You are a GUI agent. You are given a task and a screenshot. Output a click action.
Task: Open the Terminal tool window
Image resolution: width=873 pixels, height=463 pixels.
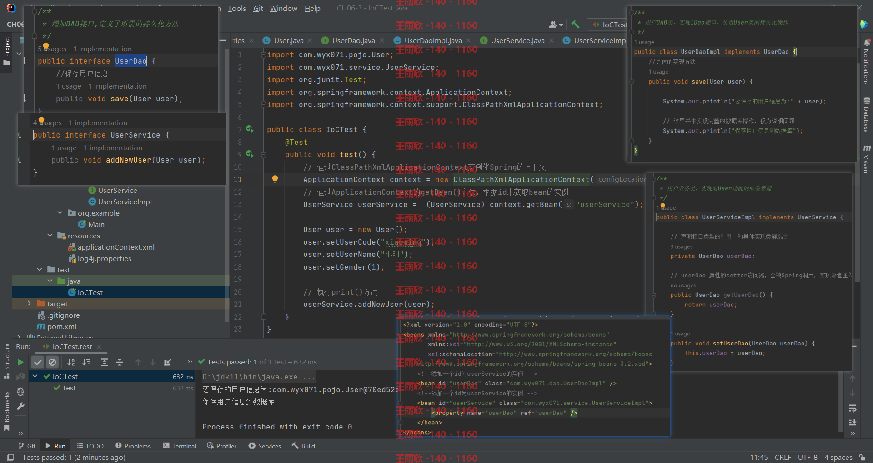(x=179, y=446)
